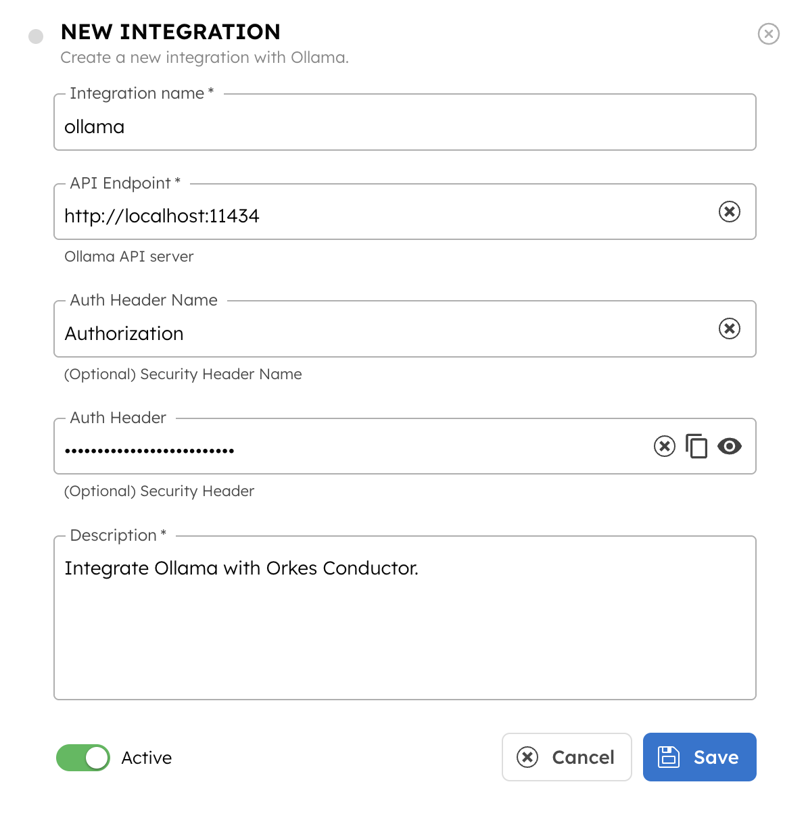The image size is (806, 826).
Task: Click the gray status dot beside the title
Action: (36, 36)
